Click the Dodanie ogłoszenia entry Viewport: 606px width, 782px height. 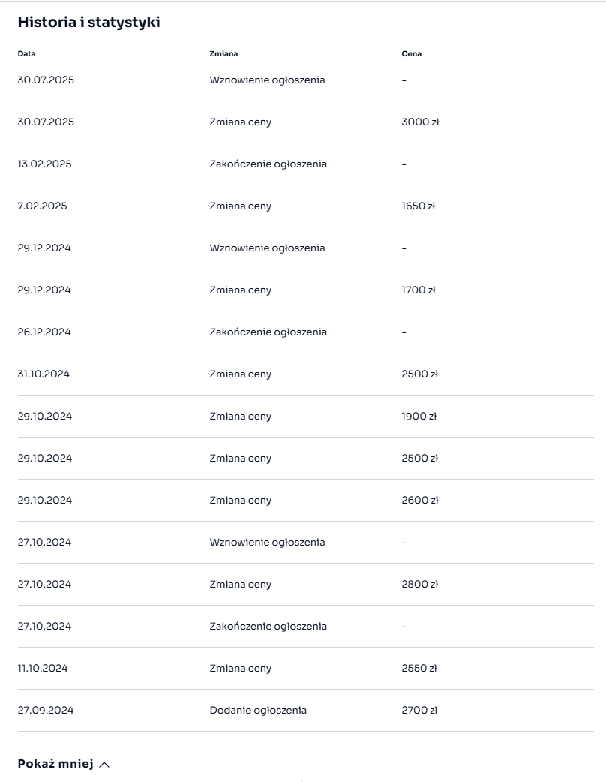click(258, 710)
